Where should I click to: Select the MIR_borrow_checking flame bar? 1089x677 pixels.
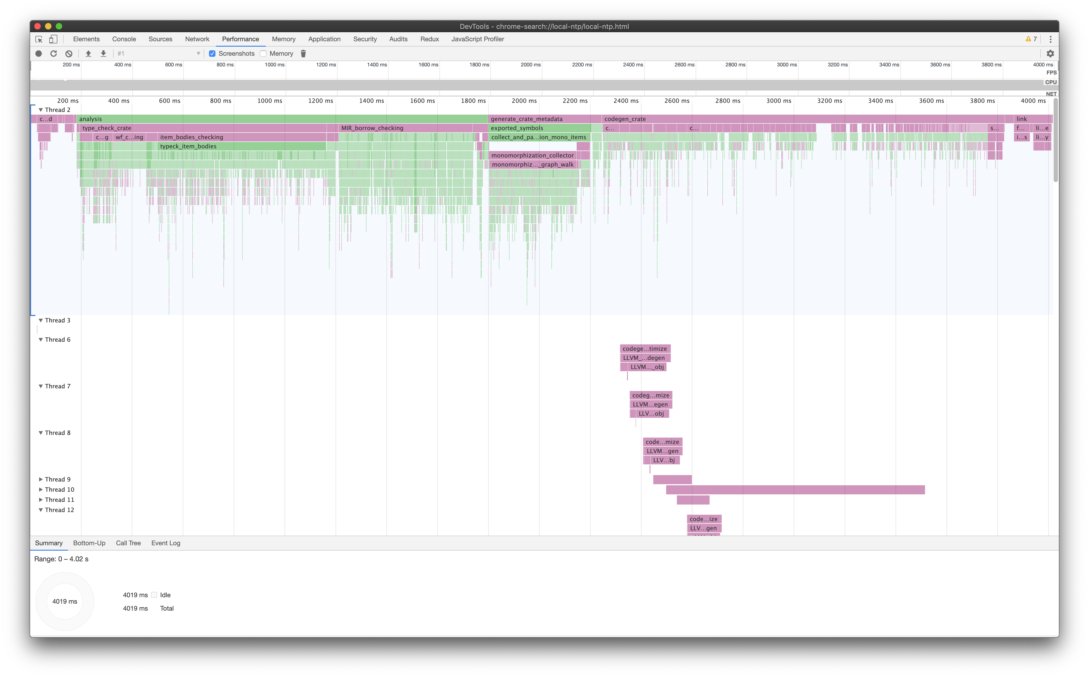(403, 129)
